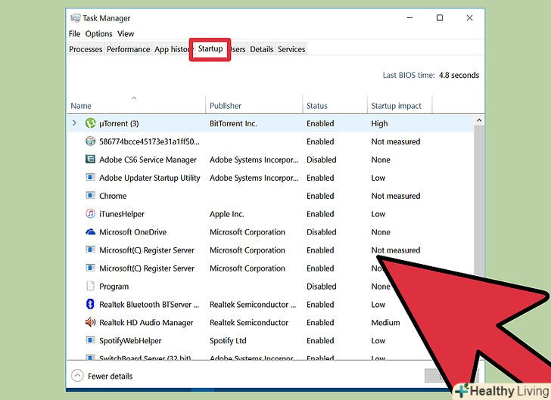
Task: Click the Adobe CS6 Service Manager icon
Action: coord(91,160)
